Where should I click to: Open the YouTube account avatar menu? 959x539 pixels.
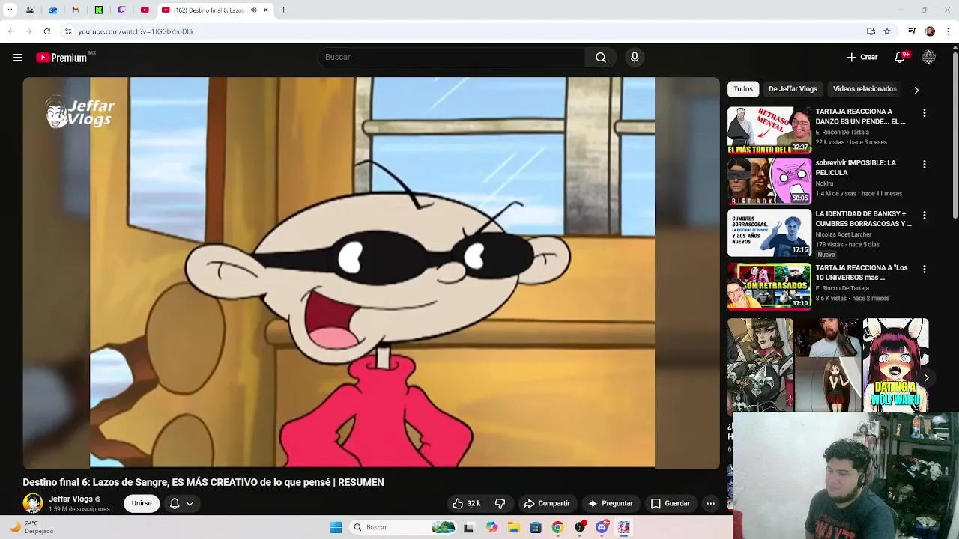click(928, 58)
